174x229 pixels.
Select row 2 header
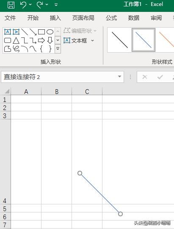(x=5, y=107)
